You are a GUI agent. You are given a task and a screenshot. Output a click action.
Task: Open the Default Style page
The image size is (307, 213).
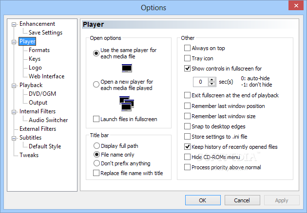coord(45,146)
